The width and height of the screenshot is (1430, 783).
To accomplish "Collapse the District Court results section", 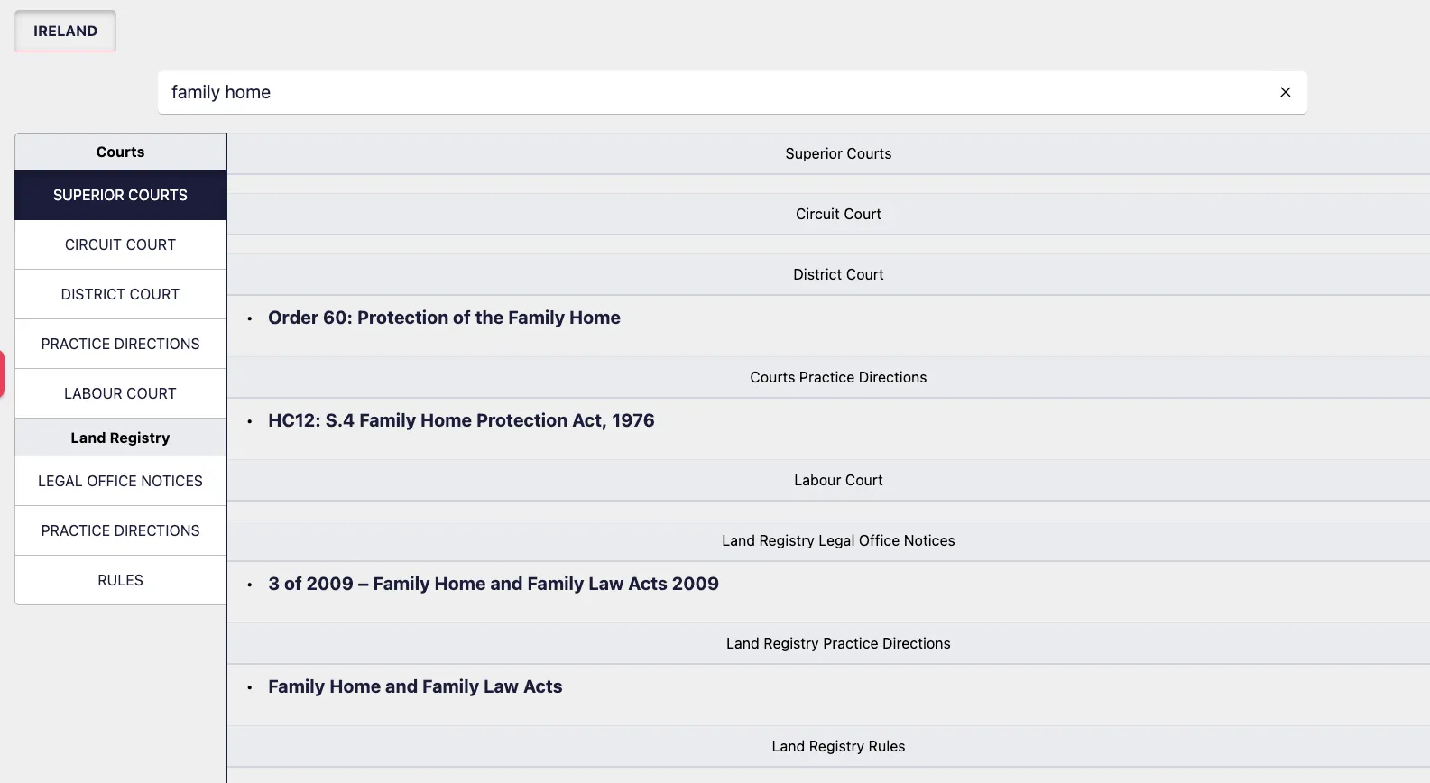I will coord(837,274).
